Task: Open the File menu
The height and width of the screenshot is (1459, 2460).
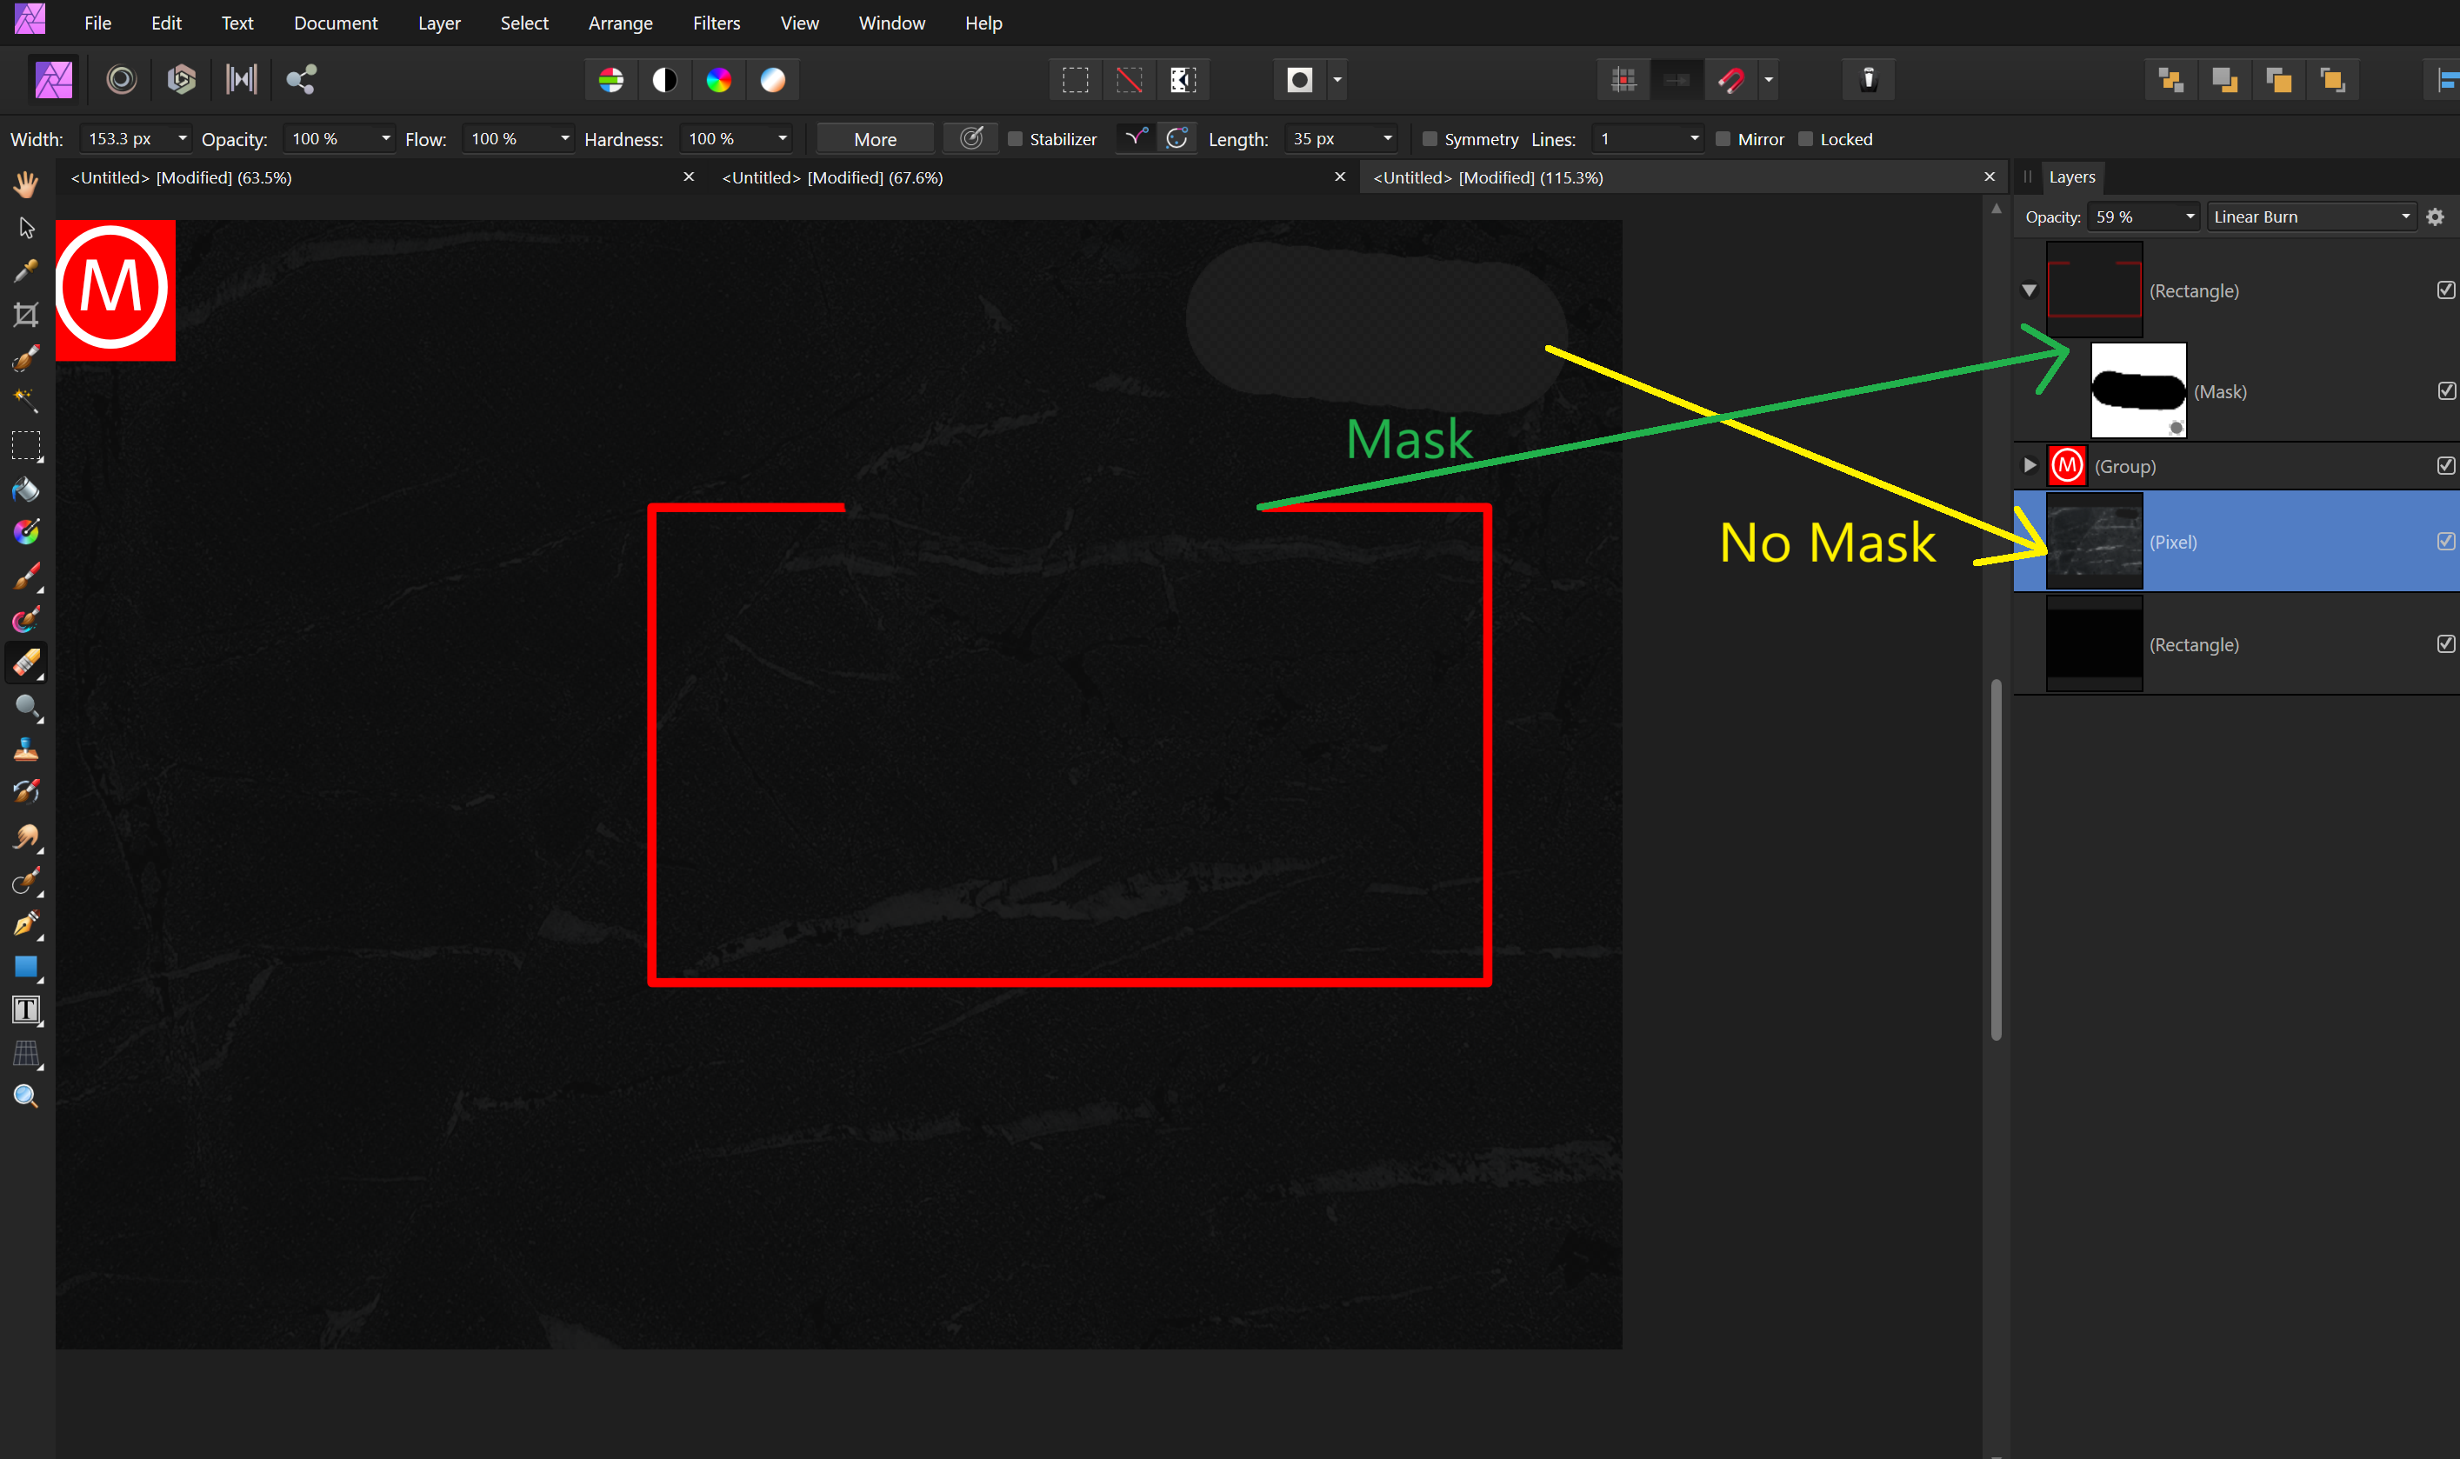Action: [x=97, y=23]
